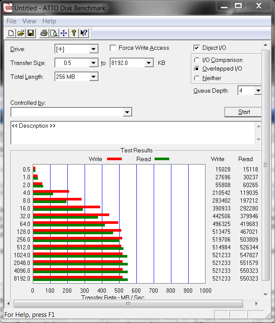275x323 pixels.
Task: Click the Open folder toolbar icon
Action: coord(21,33)
